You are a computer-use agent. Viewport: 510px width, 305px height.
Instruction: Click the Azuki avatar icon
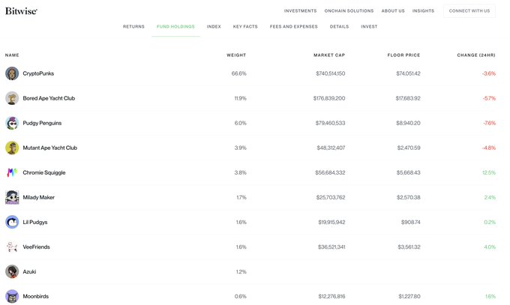click(x=12, y=271)
